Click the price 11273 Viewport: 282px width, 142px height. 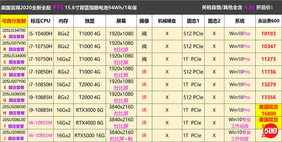tap(268, 59)
